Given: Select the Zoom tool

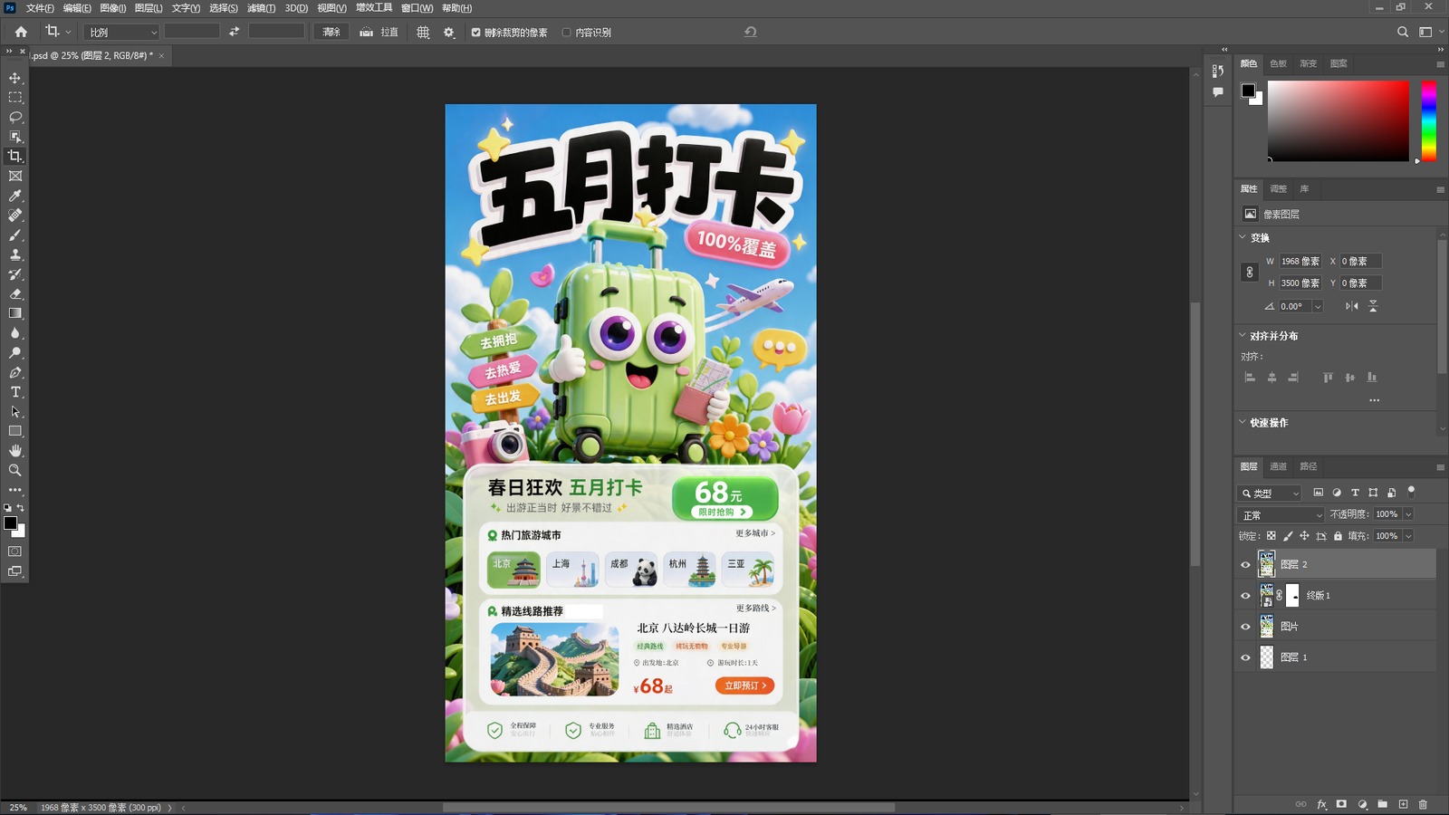Looking at the screenshot, I should pos(15,470).
